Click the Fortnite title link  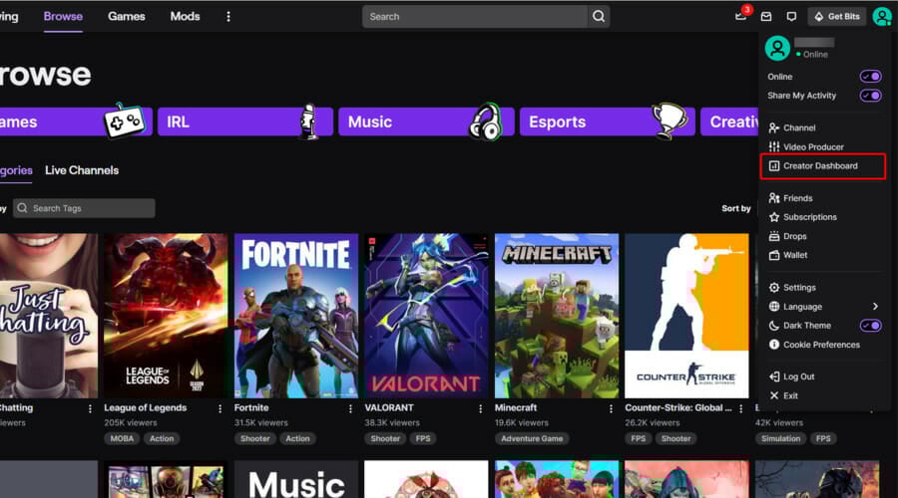coord(251,407)
